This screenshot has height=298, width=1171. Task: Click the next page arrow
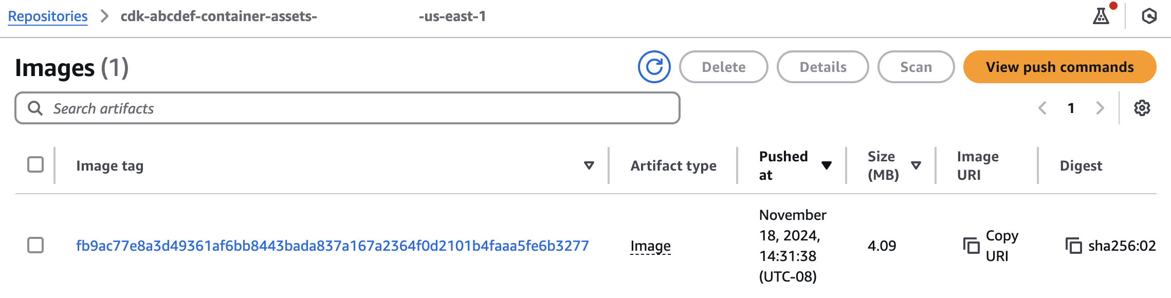[x=1100, y=108]
